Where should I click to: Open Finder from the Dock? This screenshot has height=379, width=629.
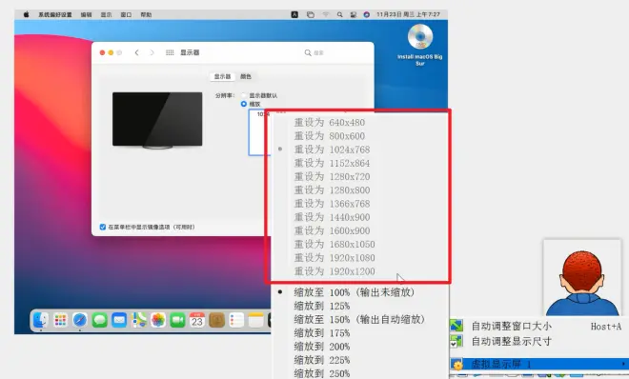point(41,320)
